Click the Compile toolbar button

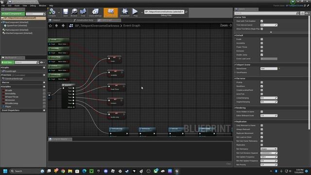52,12
